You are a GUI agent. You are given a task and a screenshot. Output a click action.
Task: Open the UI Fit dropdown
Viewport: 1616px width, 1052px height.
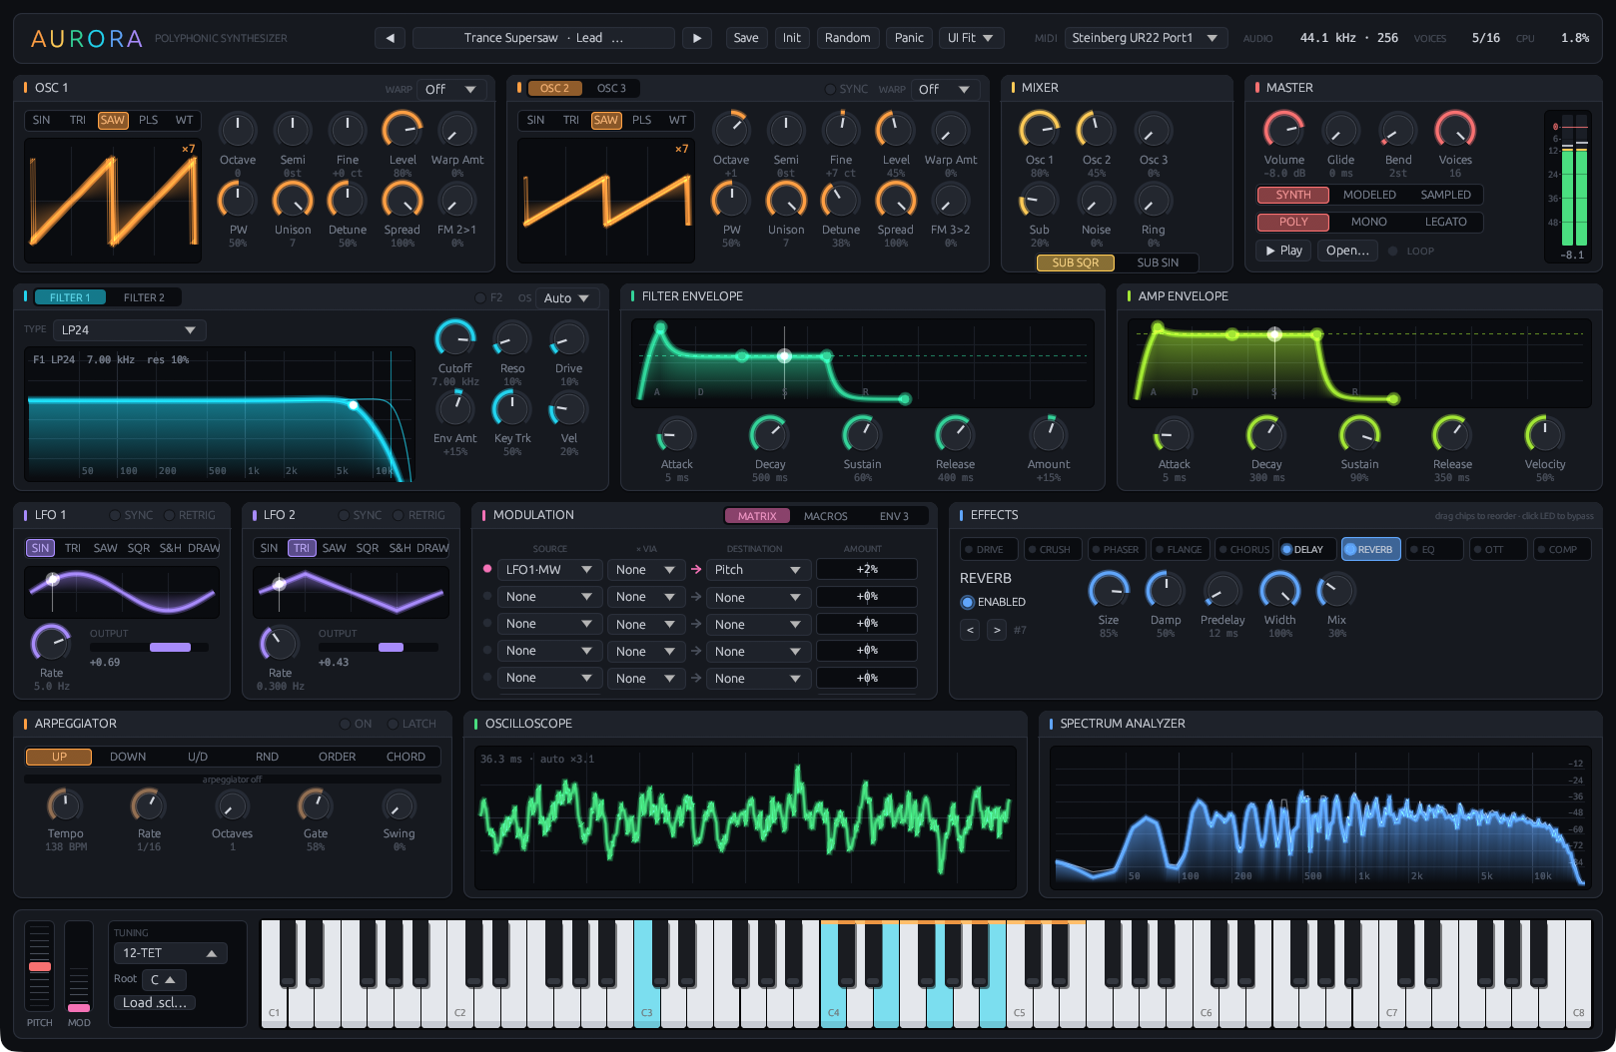971,38
